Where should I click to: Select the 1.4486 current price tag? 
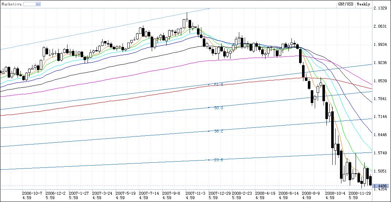[380, 186]
